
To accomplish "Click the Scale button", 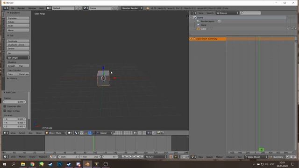I will point(18,26).
